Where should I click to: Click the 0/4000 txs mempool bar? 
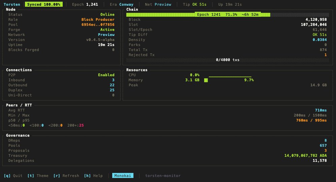227,60
